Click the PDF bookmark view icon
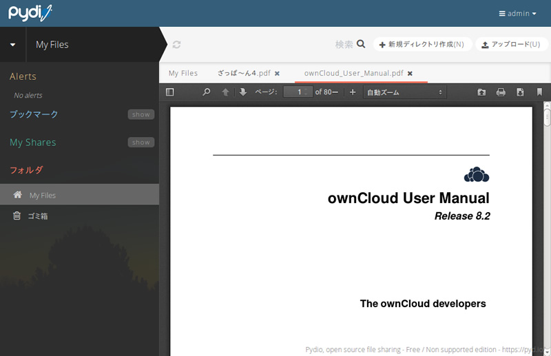This screenshot has height=356, width=551. 539,92
